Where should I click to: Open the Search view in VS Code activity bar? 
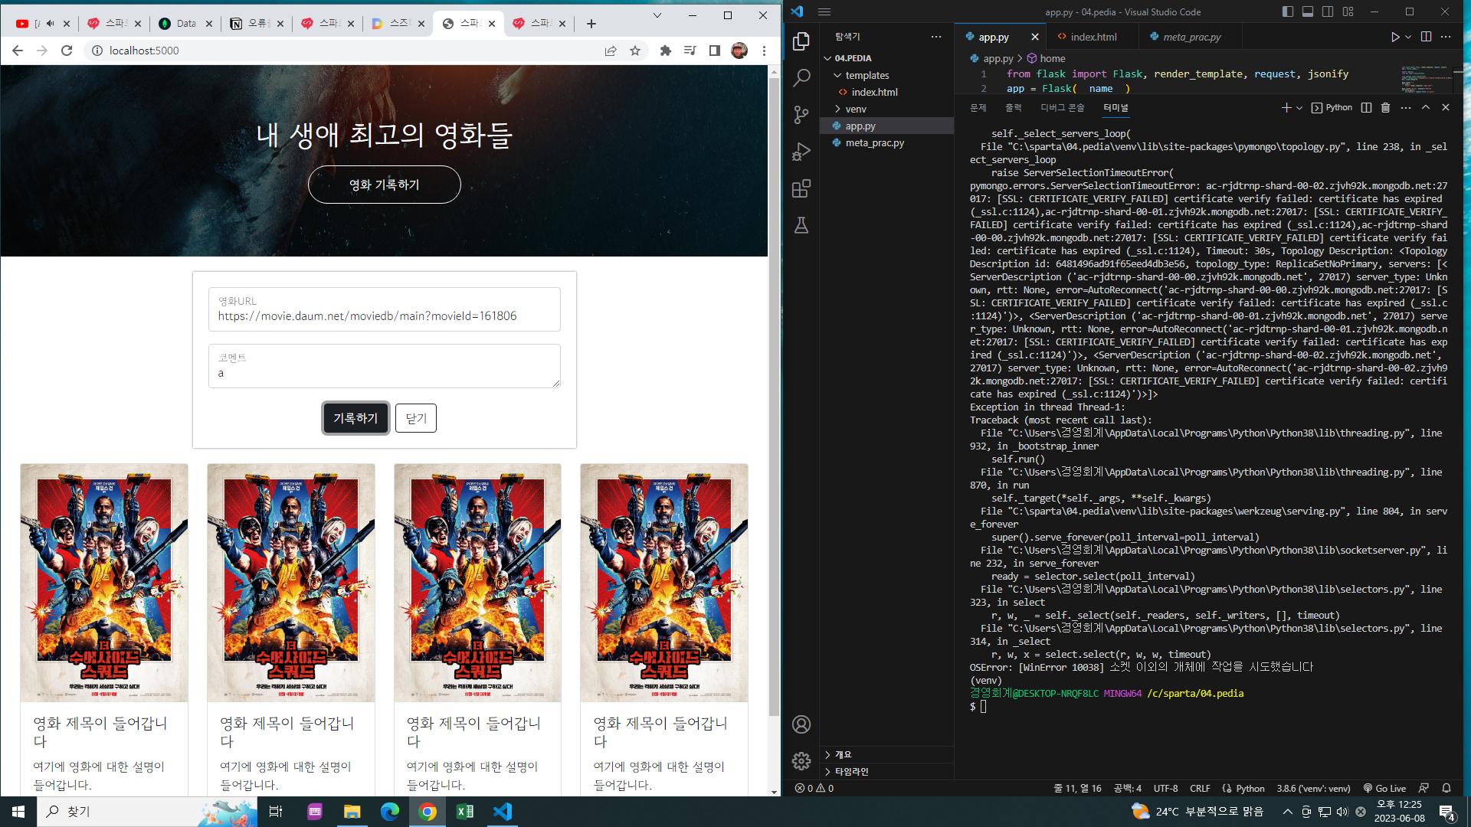pos(801,77)
